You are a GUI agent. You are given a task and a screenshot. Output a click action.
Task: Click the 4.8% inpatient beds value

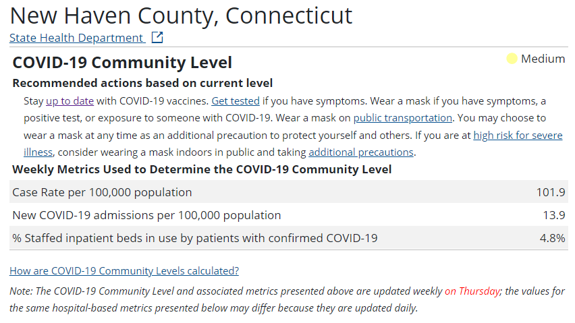click(x=552, y=238)
